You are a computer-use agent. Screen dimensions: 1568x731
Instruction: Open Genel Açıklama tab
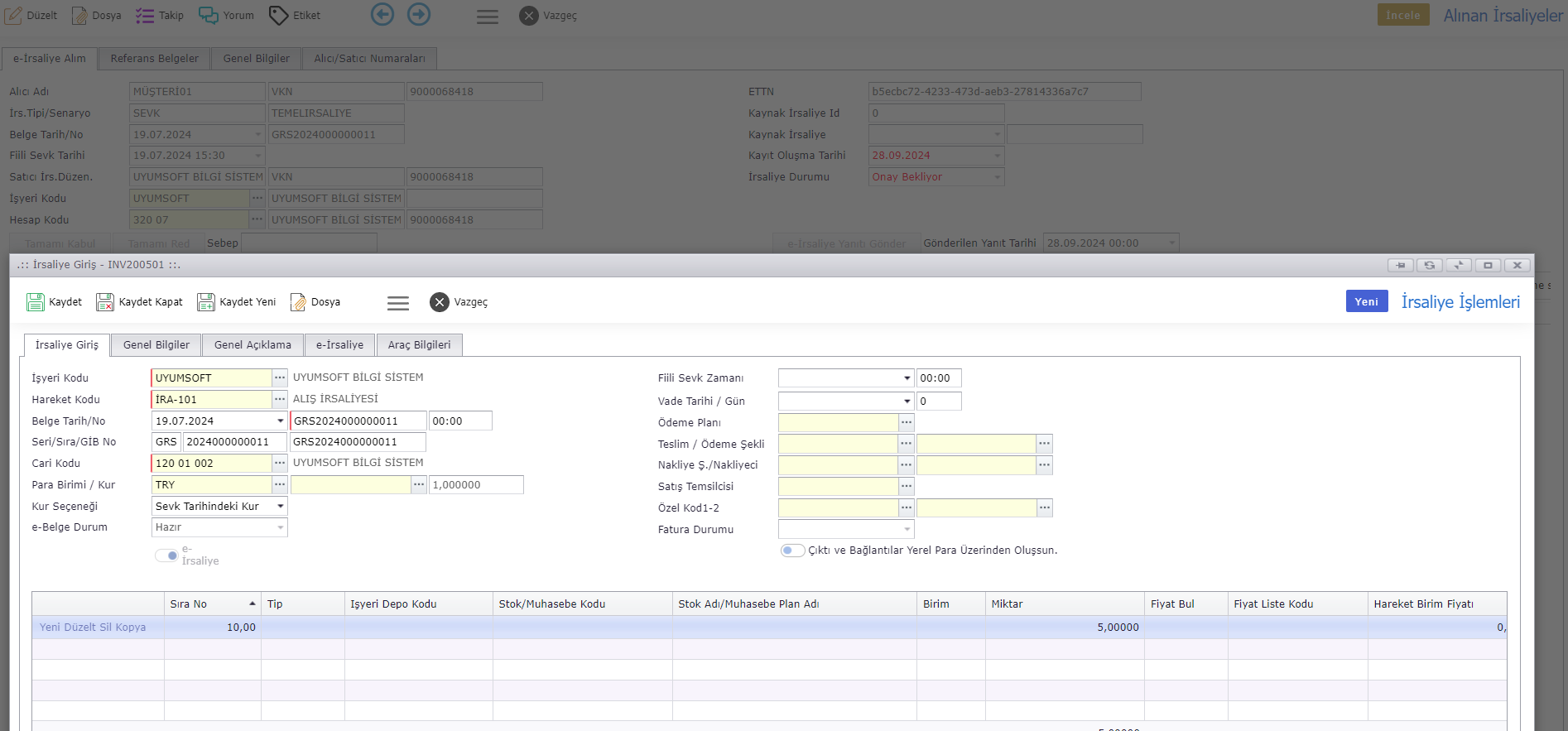pos(253,345)
